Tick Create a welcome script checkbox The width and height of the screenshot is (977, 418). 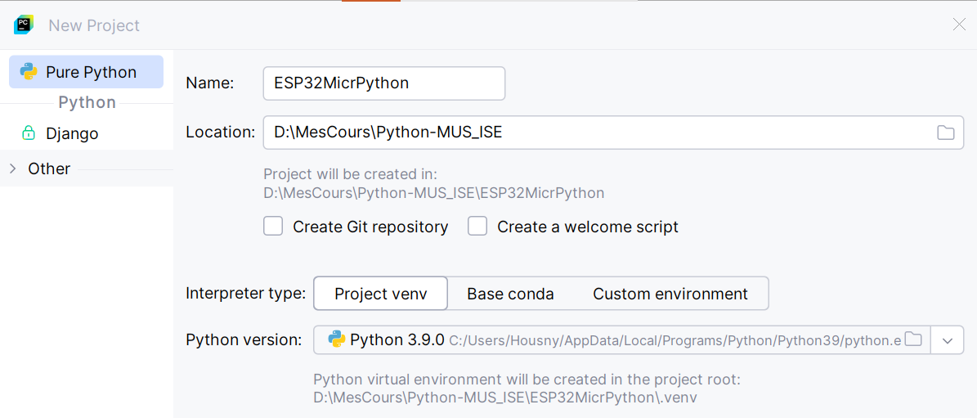click(x=477, y=226)
